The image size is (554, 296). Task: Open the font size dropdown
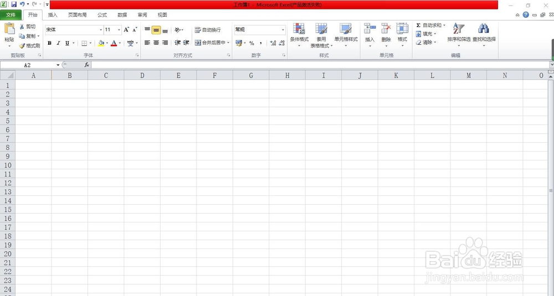[119, 30]
